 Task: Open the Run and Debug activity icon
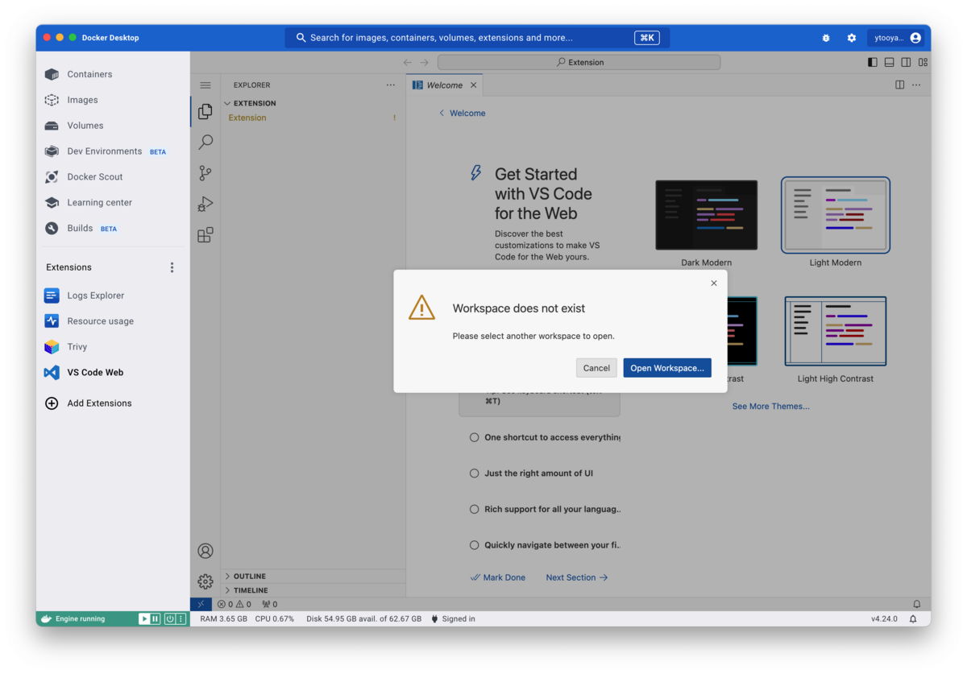[x=205, y=204]
